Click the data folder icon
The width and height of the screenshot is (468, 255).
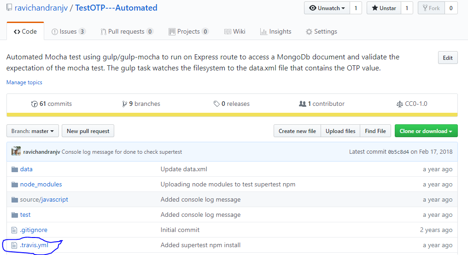(14, 169)
